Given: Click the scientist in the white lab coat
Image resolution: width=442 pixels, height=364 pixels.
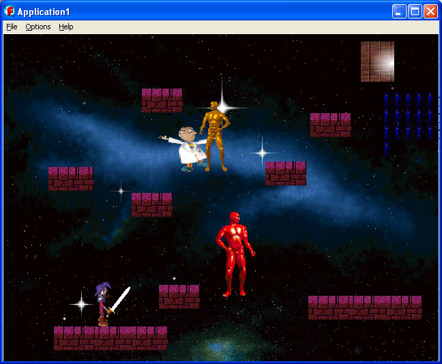Looking at the screenshot, I should click(x=186, y=147).
